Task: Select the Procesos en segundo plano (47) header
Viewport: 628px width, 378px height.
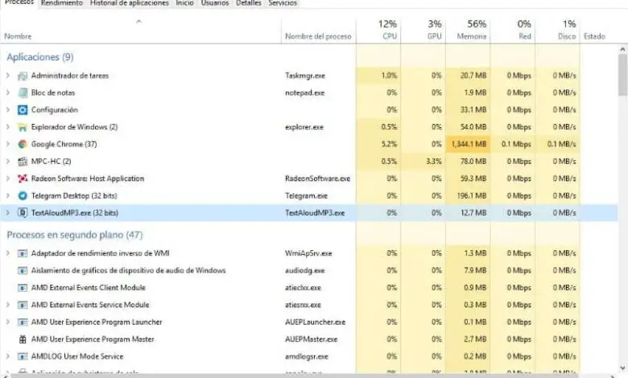Action: (75, 235)
